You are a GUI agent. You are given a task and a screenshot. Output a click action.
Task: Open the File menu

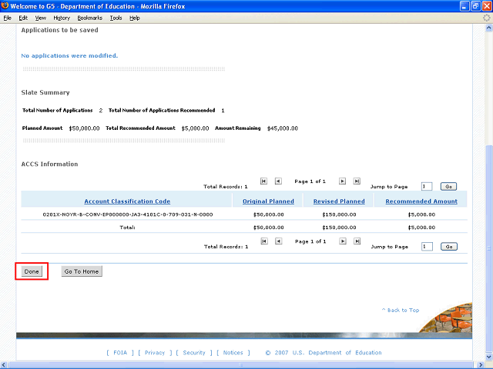pyautogui.click(x=7, y=18)
